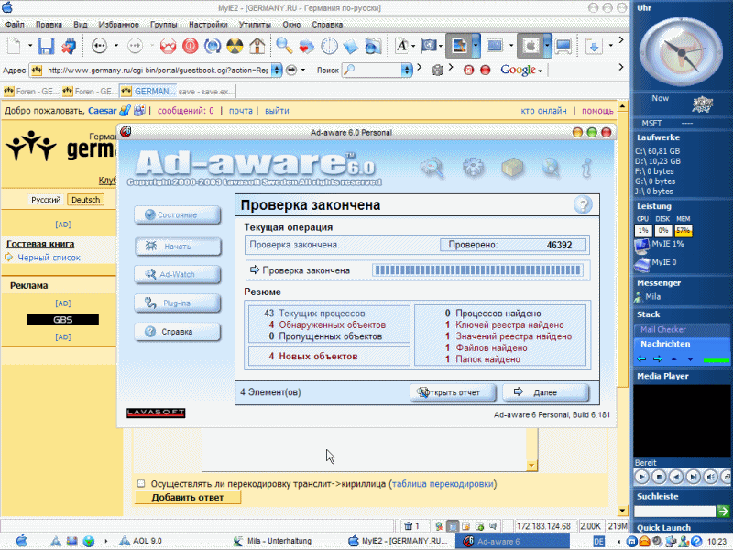Open the address bar URL dropdown
The width and height of the screenshot is (733, 550).
277,71
